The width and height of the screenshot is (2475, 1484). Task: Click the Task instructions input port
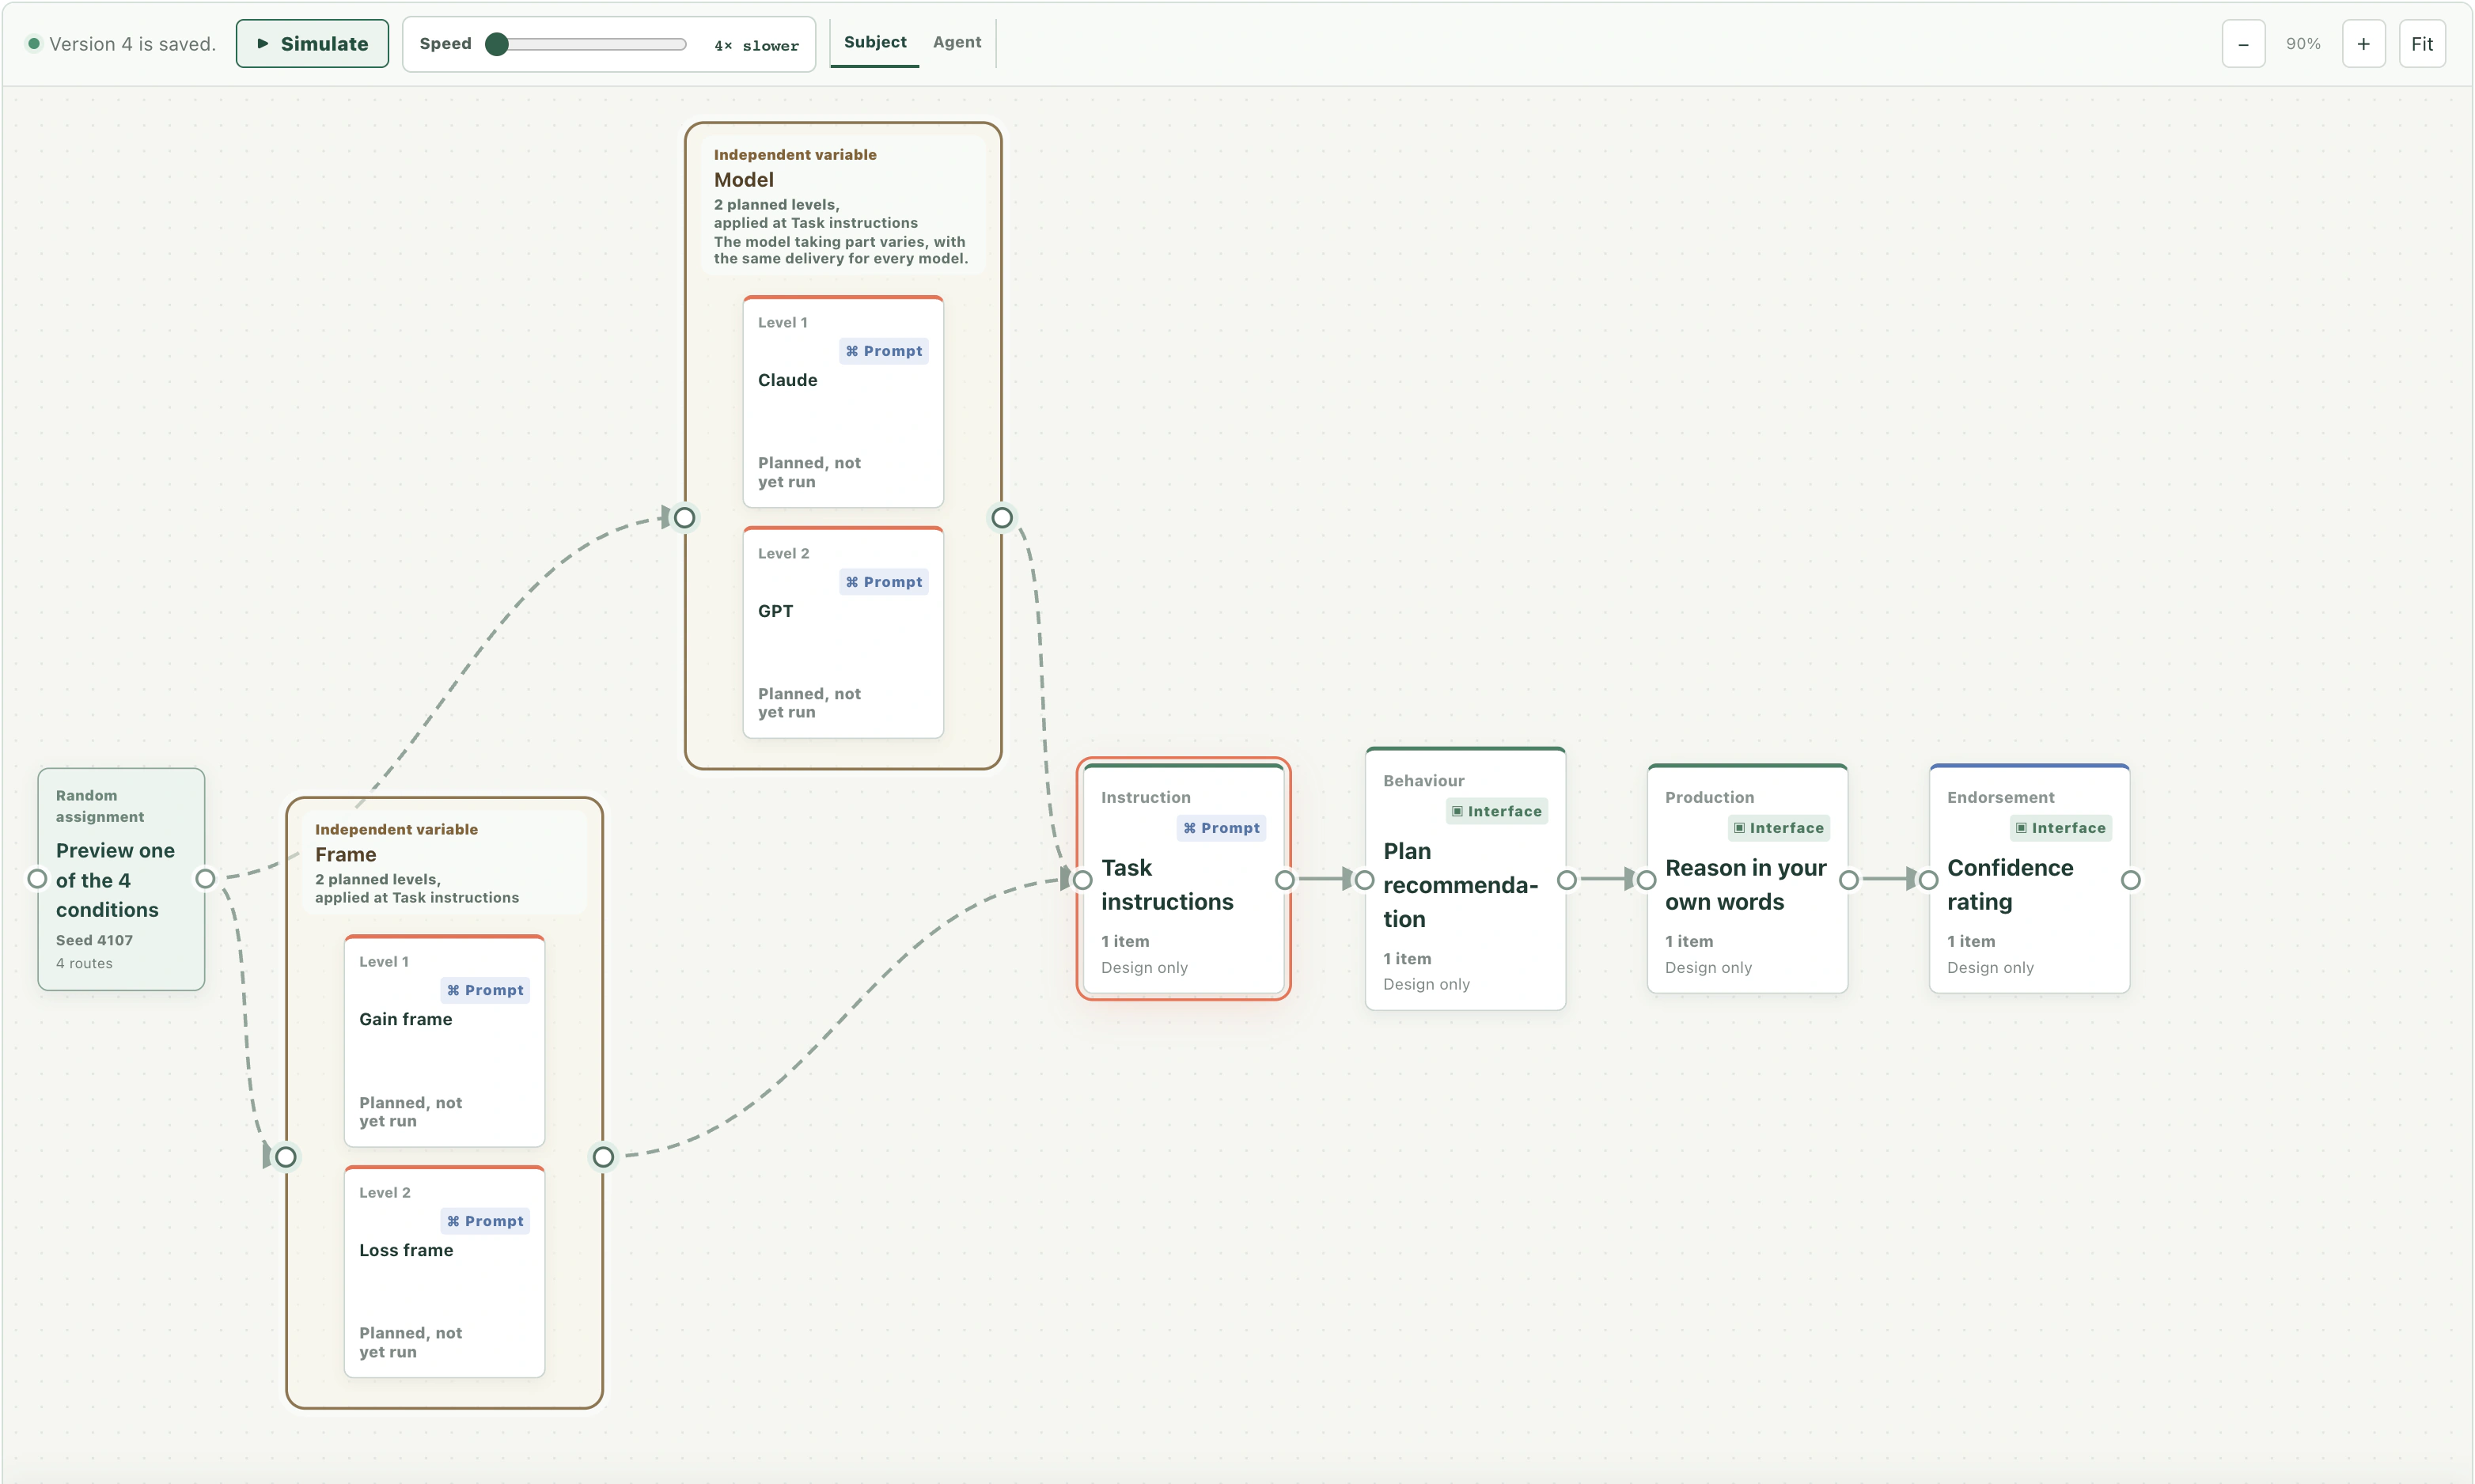[1082, 880]
